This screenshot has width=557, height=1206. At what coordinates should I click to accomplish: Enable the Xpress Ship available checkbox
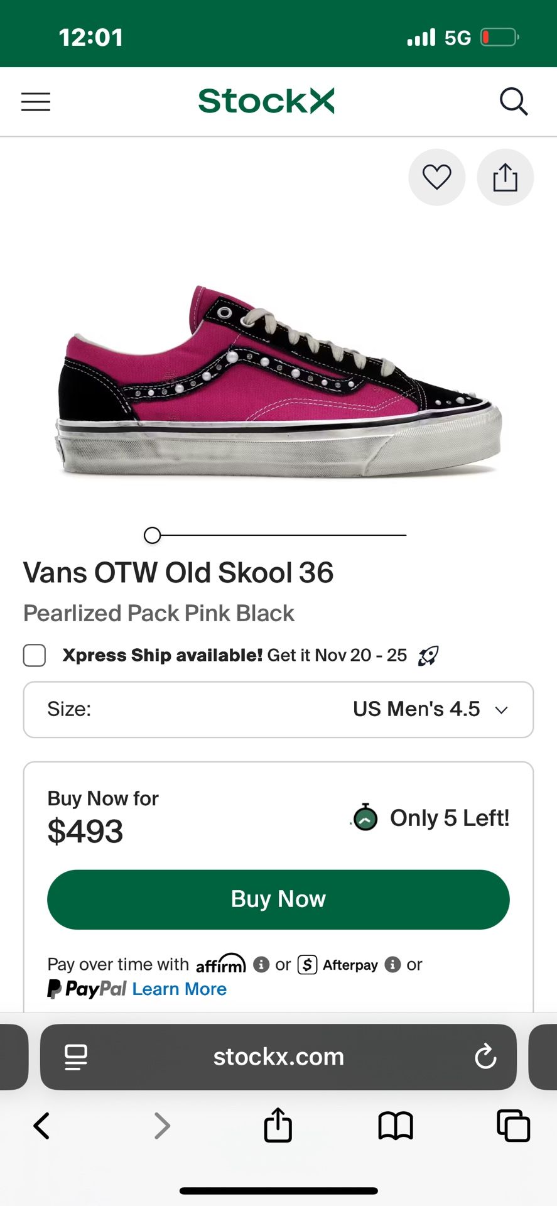pos(34,655)
